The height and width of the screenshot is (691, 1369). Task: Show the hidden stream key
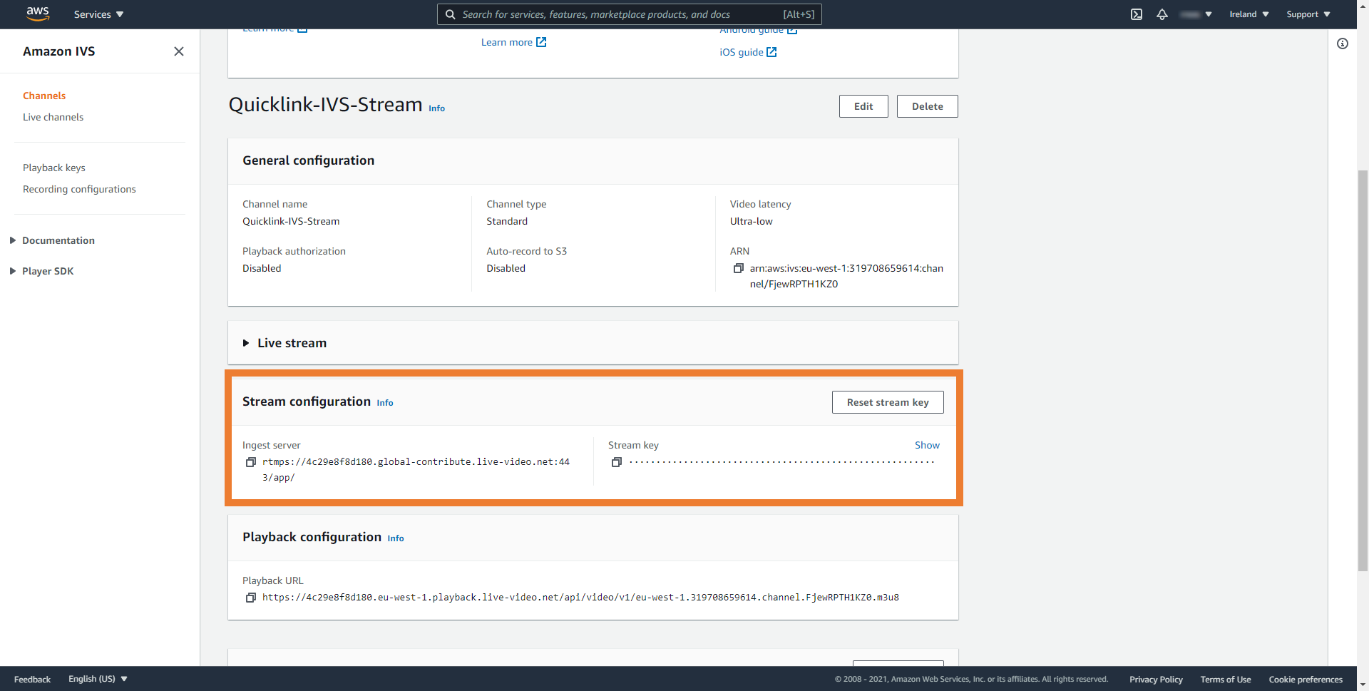tap(927, 445)
